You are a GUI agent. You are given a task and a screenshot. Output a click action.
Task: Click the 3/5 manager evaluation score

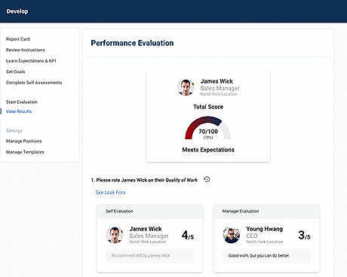click(304, 236)
